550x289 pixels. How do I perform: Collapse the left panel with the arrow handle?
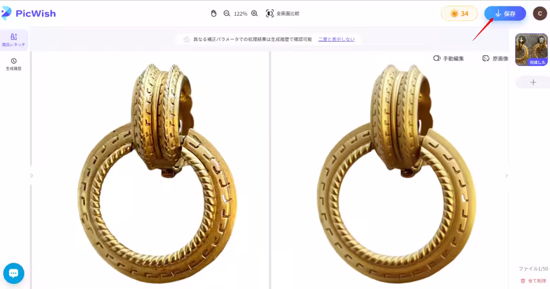pos(31,175)
